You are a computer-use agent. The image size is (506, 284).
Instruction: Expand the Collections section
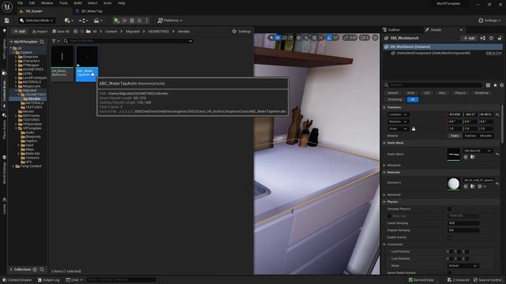(11, 269)
